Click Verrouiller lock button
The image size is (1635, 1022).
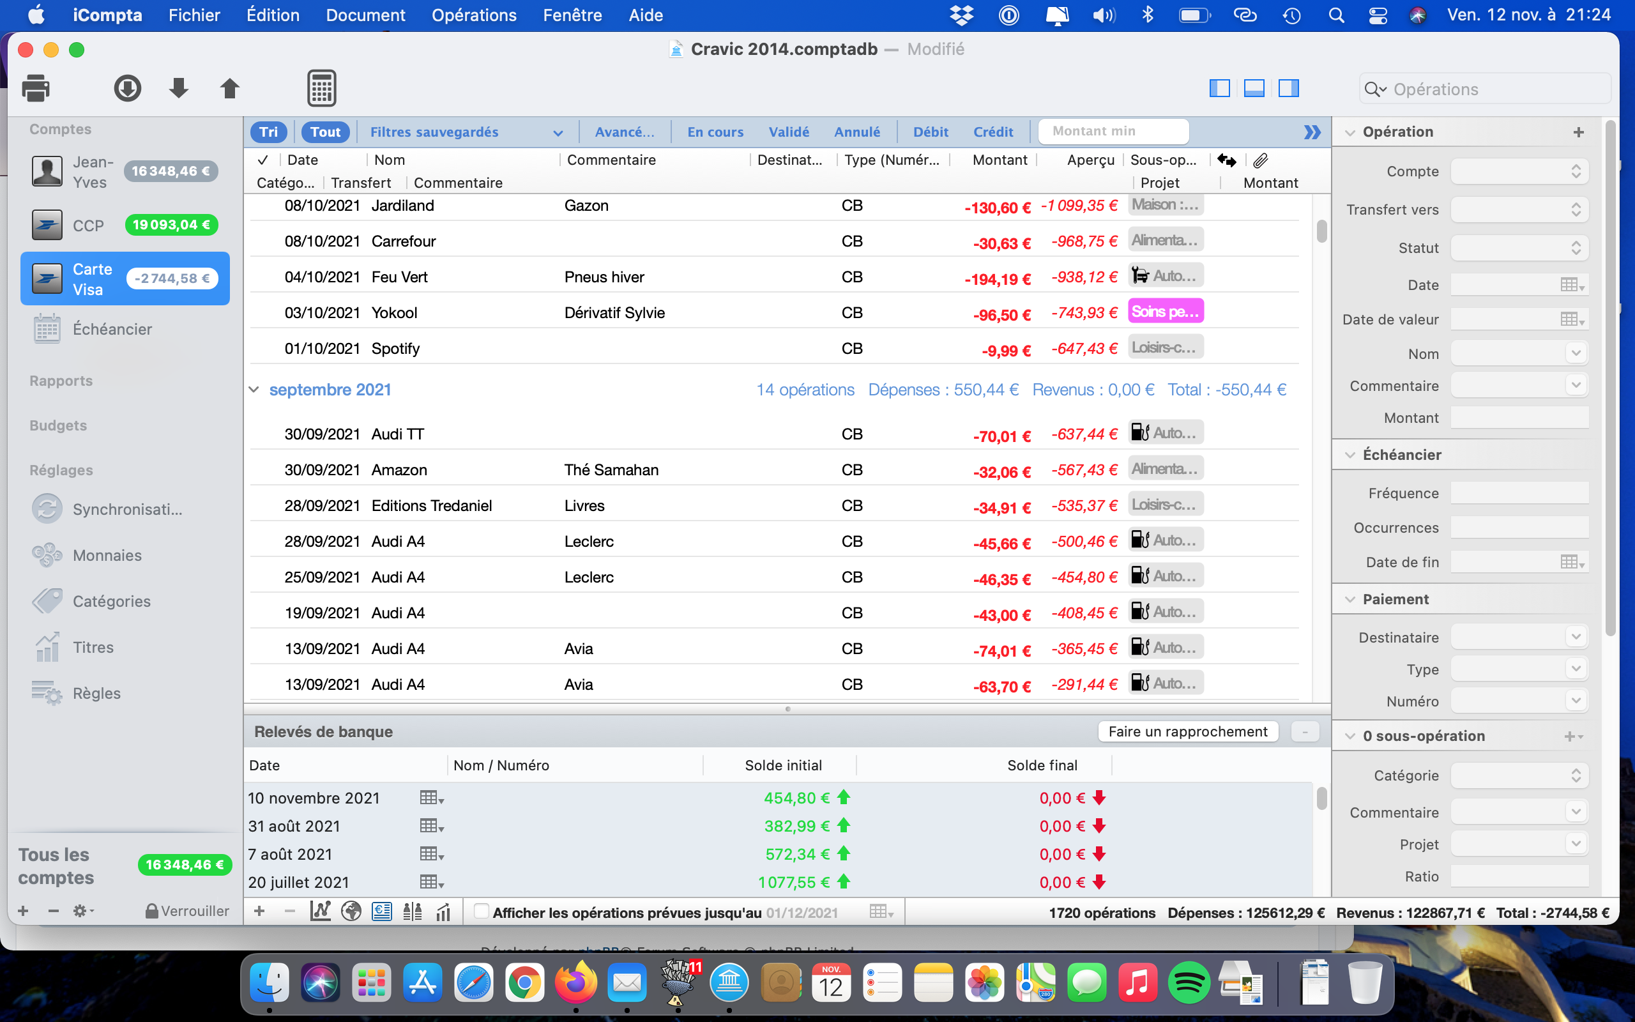pyautogui.click(x=187, y=911)
